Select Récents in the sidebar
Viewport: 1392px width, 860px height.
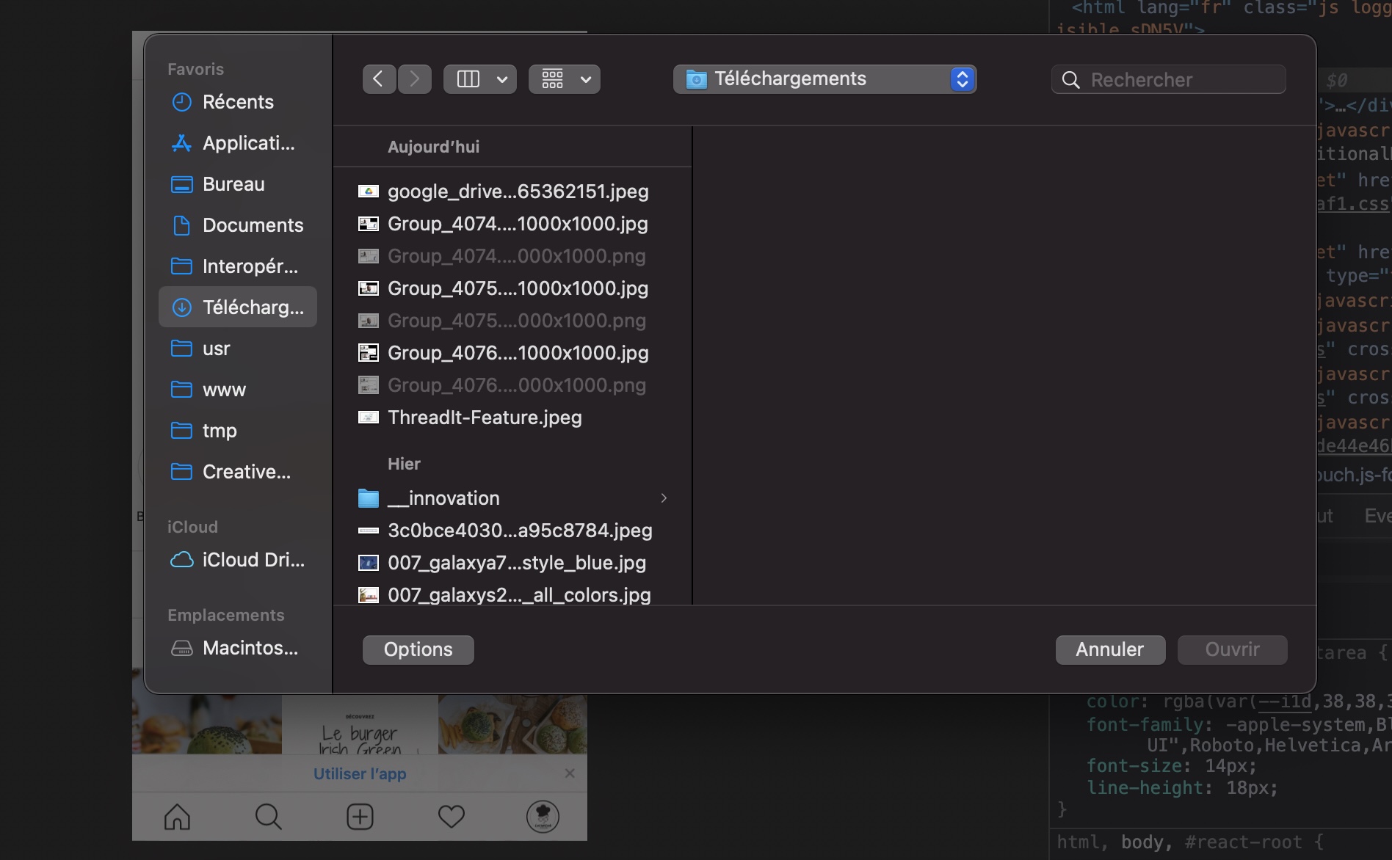click(237, 102)
